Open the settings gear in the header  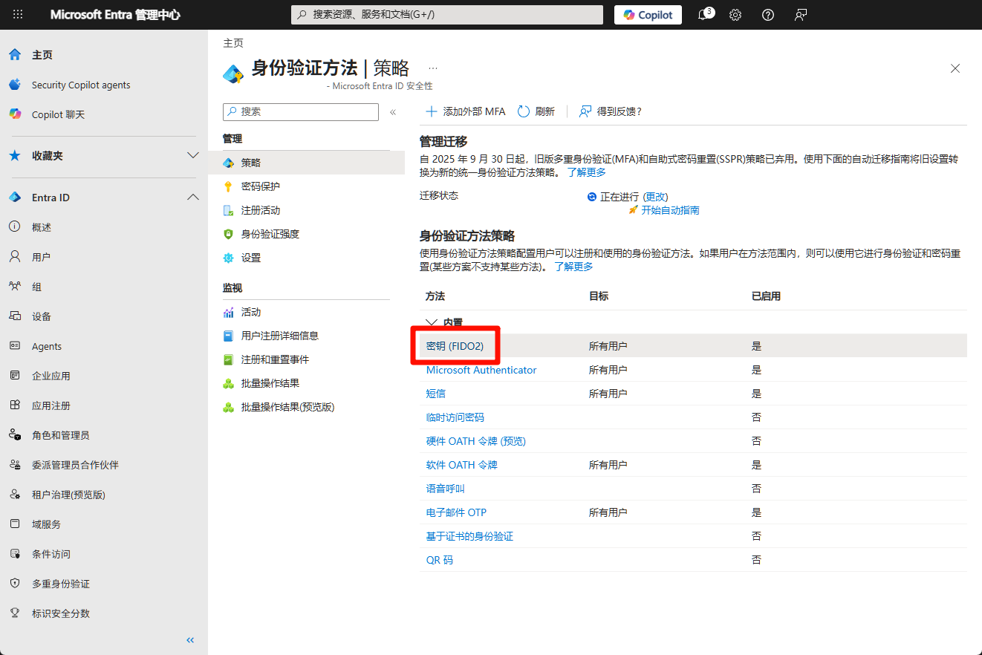point(735,15)
